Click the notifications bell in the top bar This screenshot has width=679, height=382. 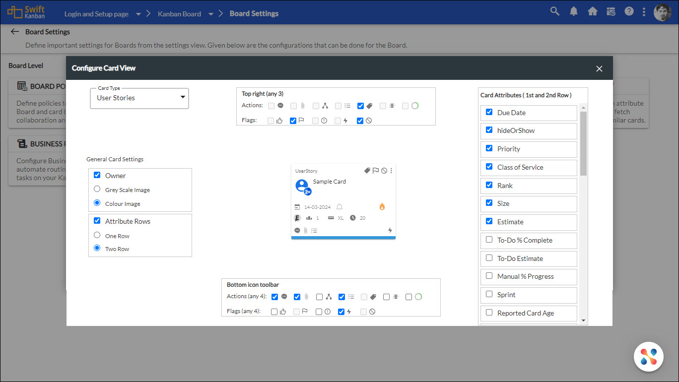pyautogui.click(x=573, y=10)
